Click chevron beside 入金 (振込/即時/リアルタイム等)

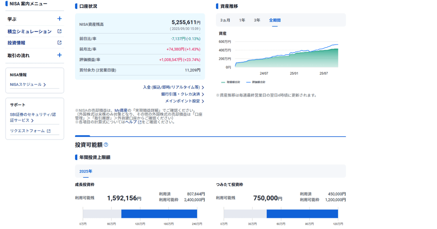coord(203,87)
